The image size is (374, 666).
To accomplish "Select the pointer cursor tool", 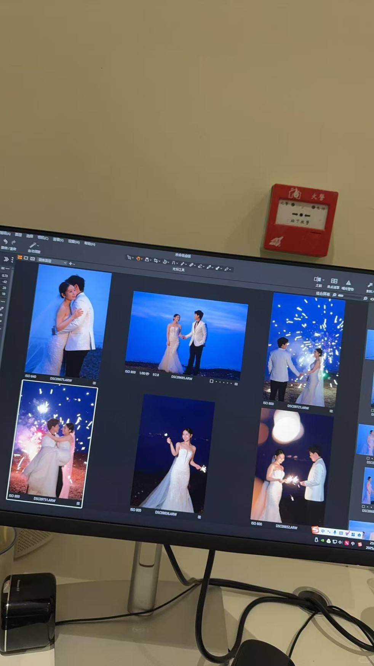I will pyautogui.click(x=129, y=257).
